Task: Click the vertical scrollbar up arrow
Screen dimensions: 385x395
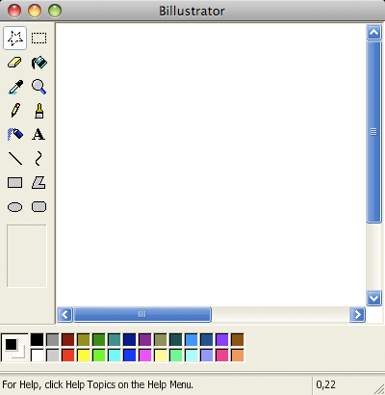Action: [373, 32]
